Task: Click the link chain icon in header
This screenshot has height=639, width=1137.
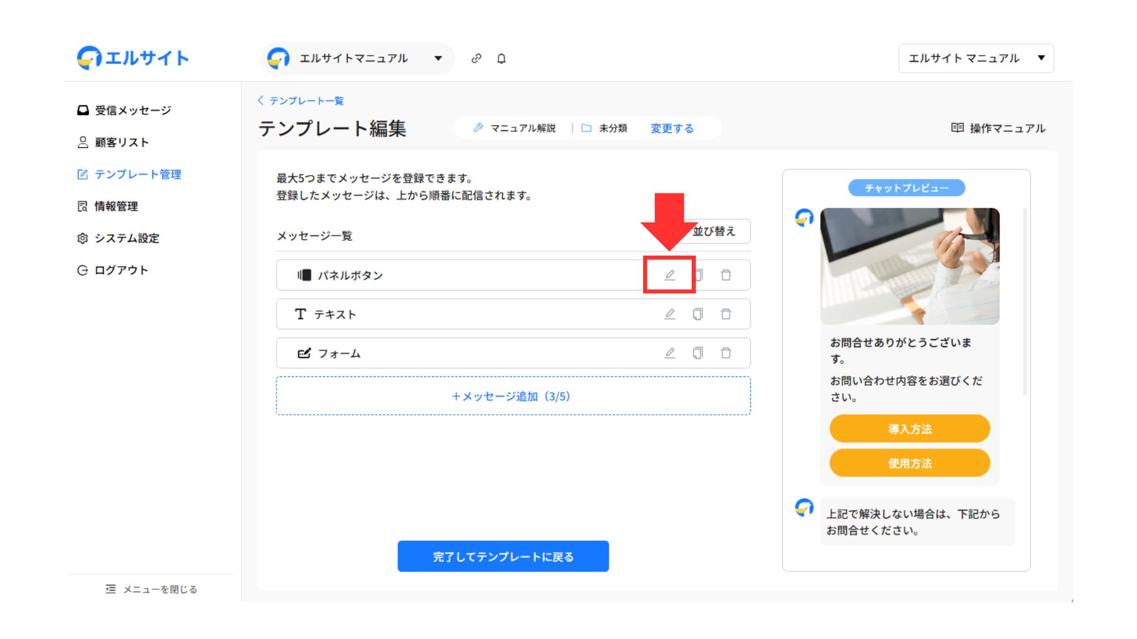Action: (x=476, y=59)
